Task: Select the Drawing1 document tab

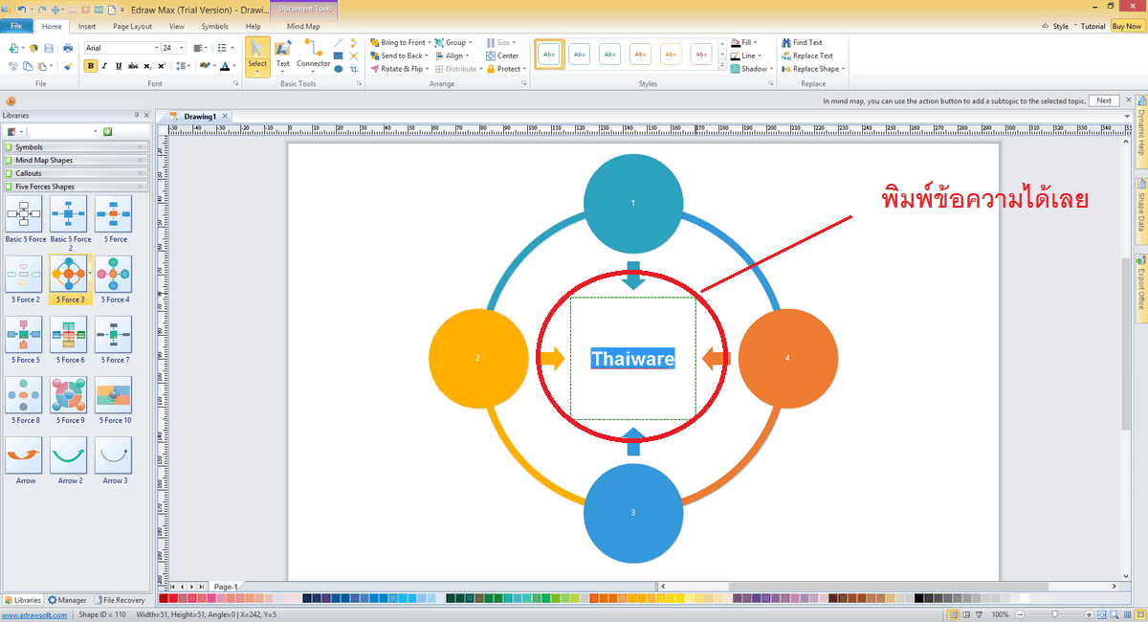Action: tap(200, 116)
